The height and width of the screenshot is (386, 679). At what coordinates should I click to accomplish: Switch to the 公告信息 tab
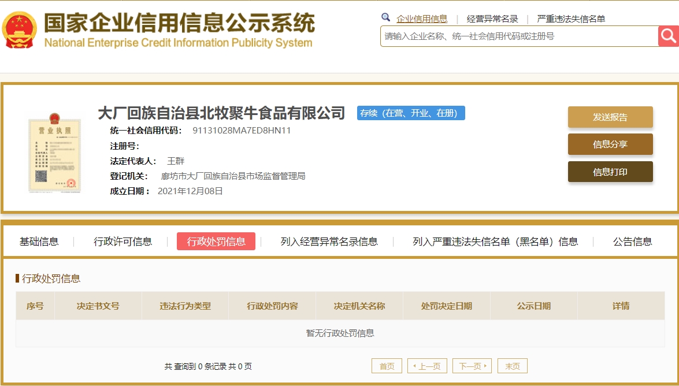[x=633, y=242]
